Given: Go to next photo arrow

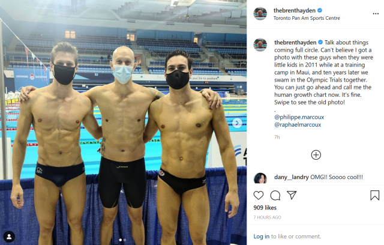Looking at the screenshot, I should 237,122.
